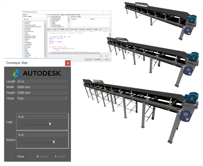Open the Search and Replace tab
This screenshot has height=166, width=203.
click(x=70, y=15)
